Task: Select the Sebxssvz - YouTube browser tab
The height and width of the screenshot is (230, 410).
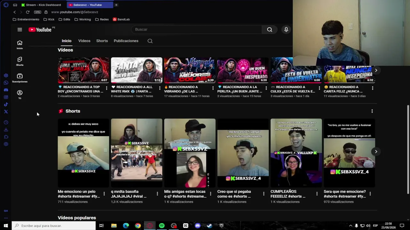Action: coord(90,5)
